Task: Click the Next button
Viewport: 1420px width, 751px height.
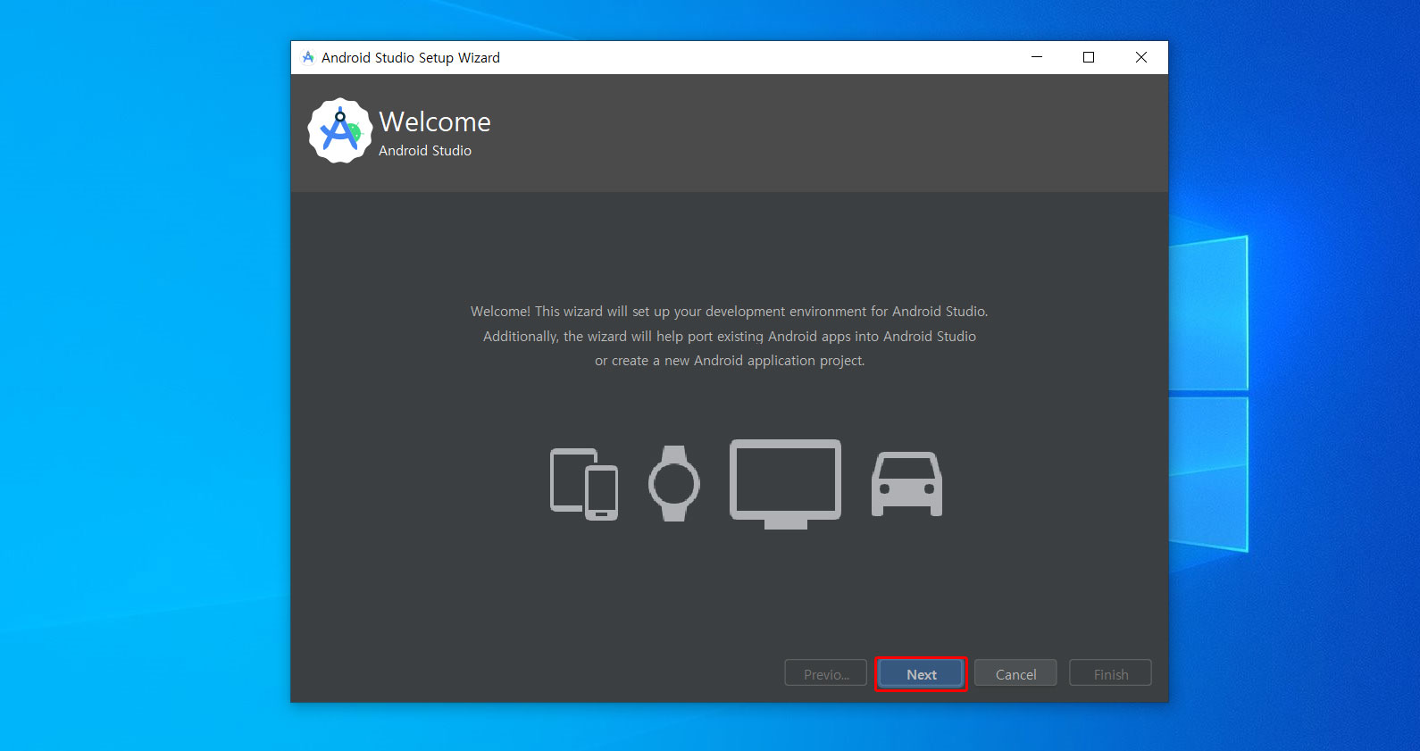Action: coord(921,674)
